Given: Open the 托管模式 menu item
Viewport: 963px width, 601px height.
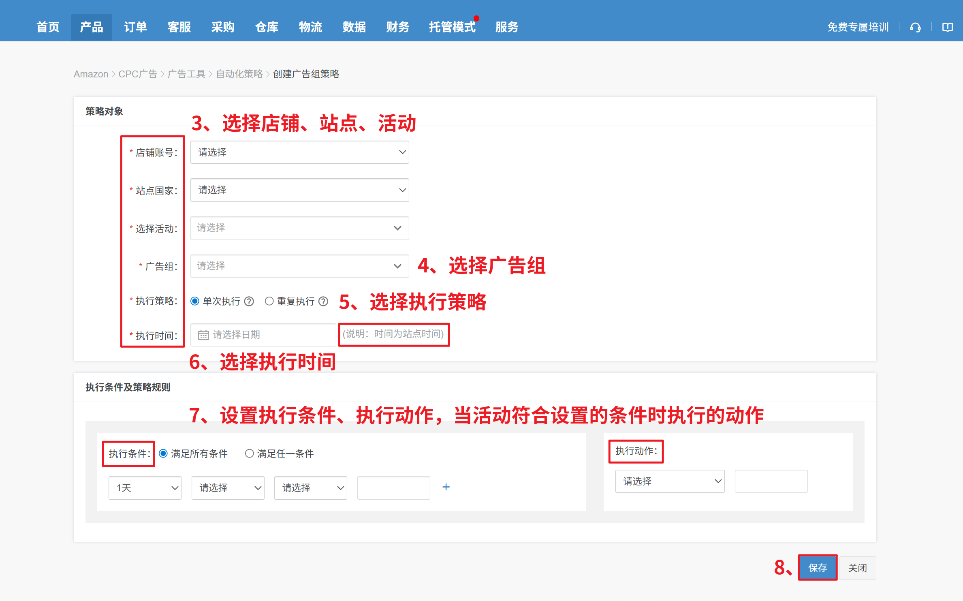Looking at the screenshot, I should [x=452, y=27].
